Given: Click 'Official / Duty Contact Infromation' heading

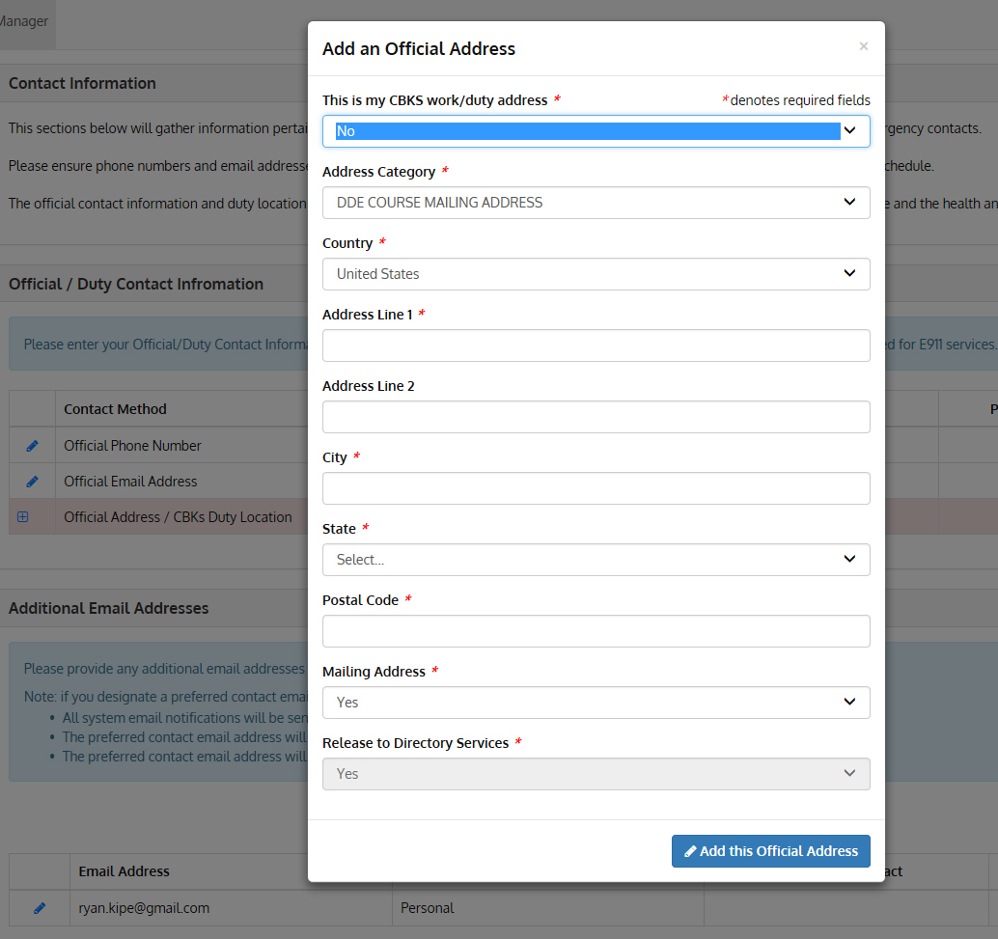Looking at the screenshot, I should [x=136, y=284].
